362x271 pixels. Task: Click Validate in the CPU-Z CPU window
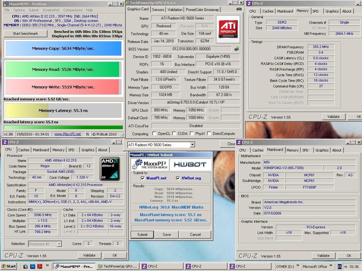click(x=89, y=255)
